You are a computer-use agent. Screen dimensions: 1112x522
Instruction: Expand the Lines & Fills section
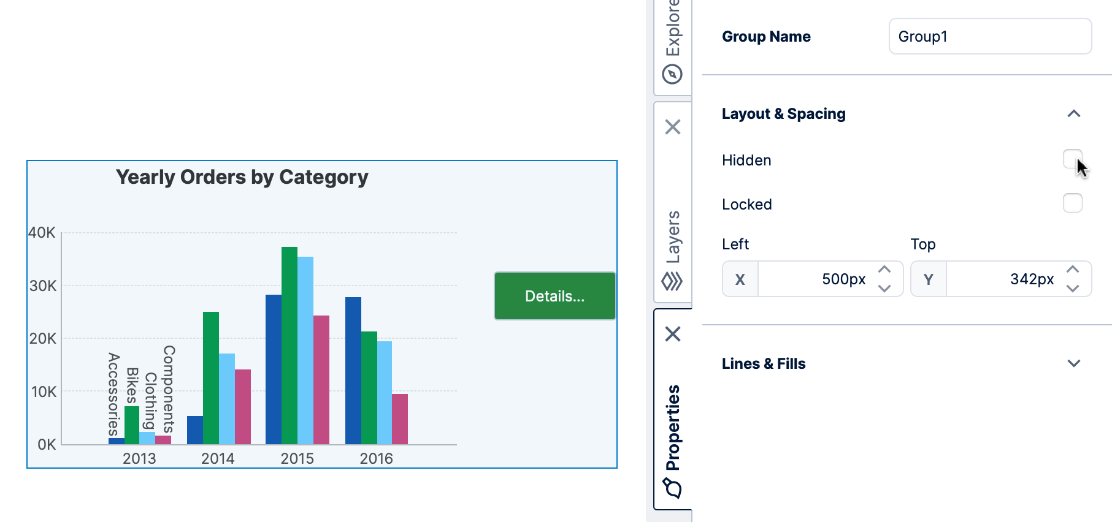point(1073,363)
